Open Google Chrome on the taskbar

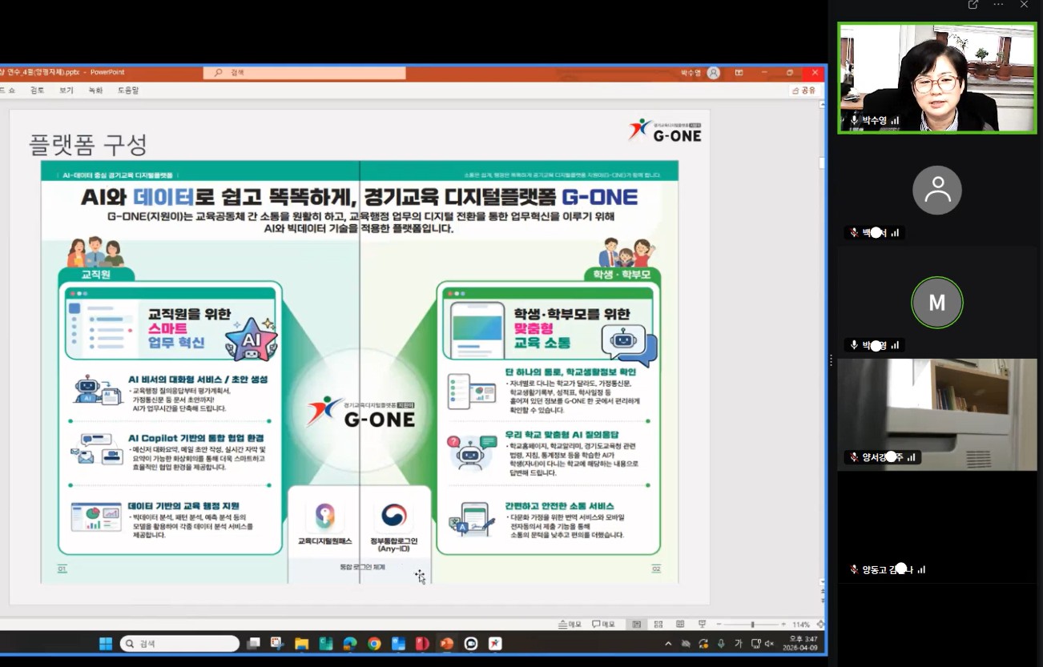pos(374,644)
